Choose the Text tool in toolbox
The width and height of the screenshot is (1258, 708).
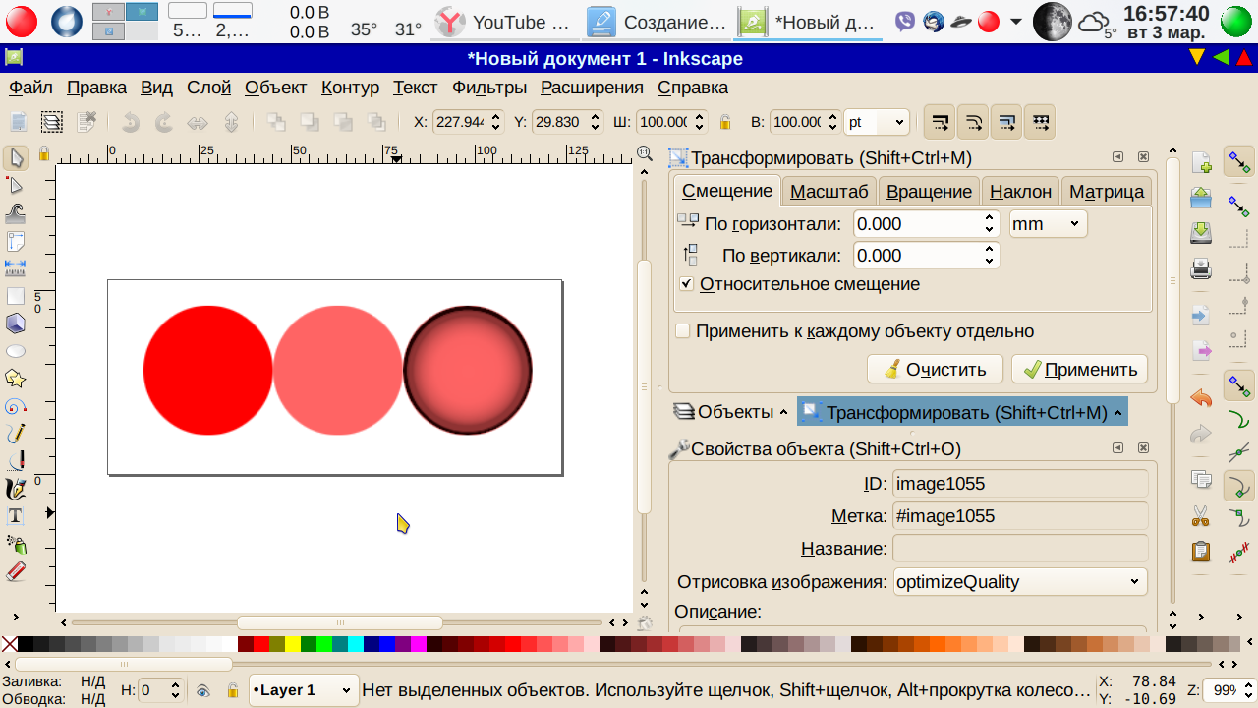(15, 516)
